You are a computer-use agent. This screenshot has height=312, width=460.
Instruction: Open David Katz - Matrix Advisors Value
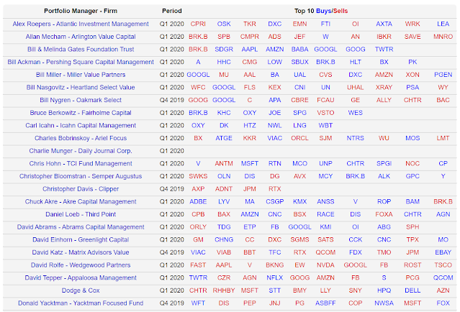click(x=81, y=252)
